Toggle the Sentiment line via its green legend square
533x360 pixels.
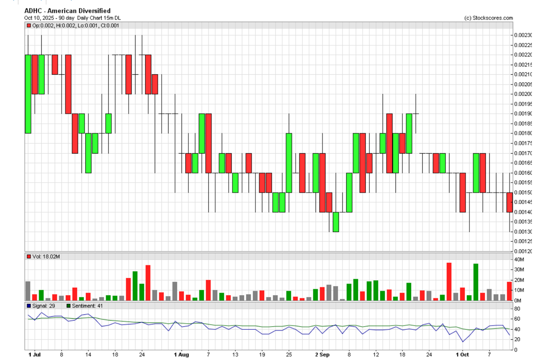click(x=68, y=305)
